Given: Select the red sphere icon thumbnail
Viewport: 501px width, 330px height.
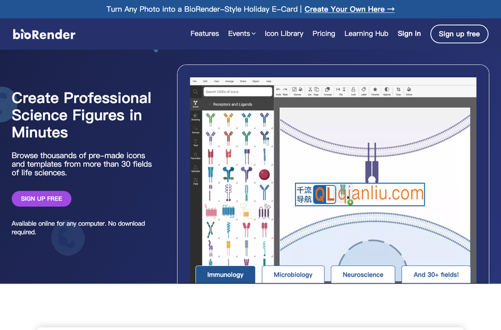Looking at the screenshot, I should tap(264, 174).
